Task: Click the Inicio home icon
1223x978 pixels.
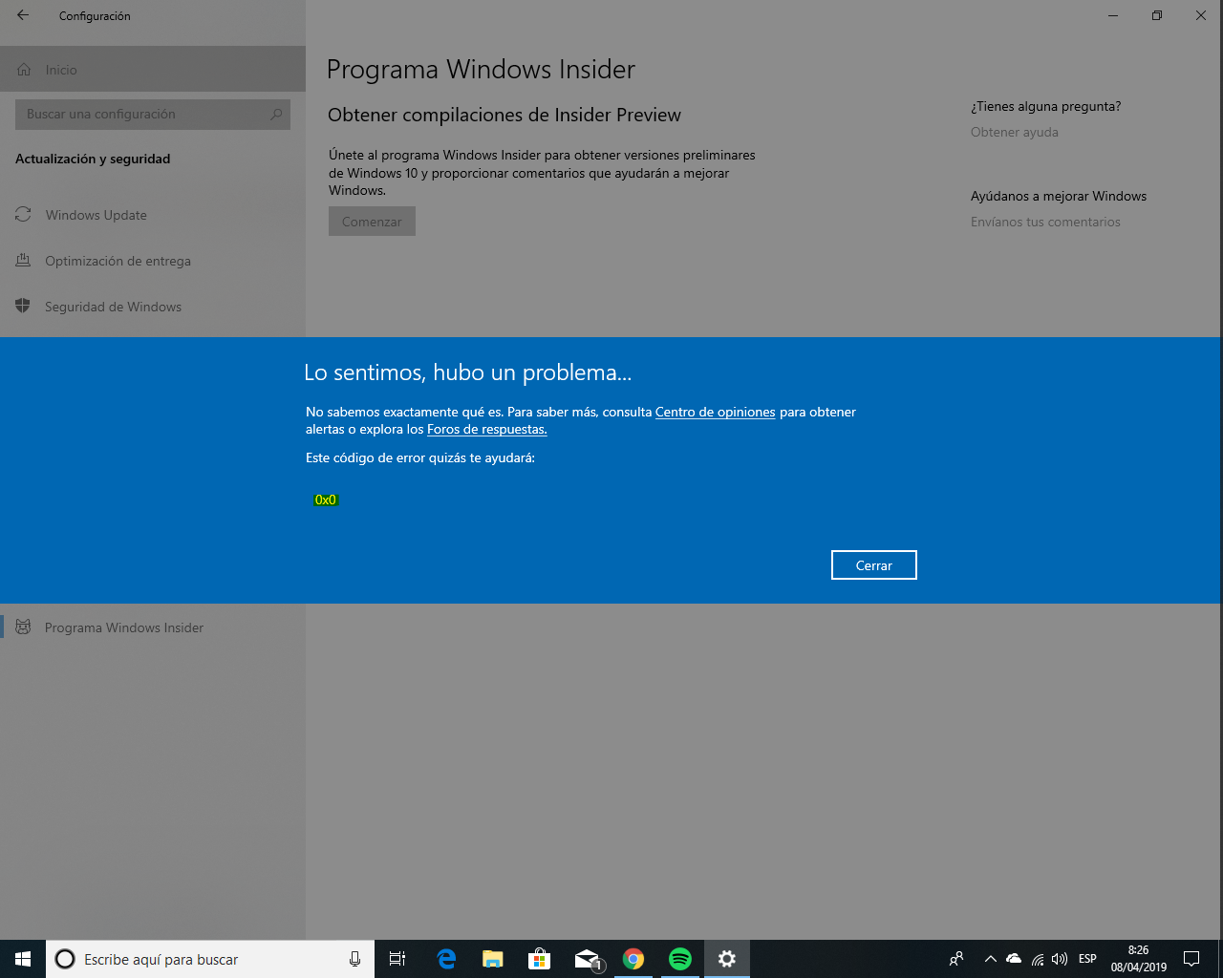Action: click(x=24, y=70)
